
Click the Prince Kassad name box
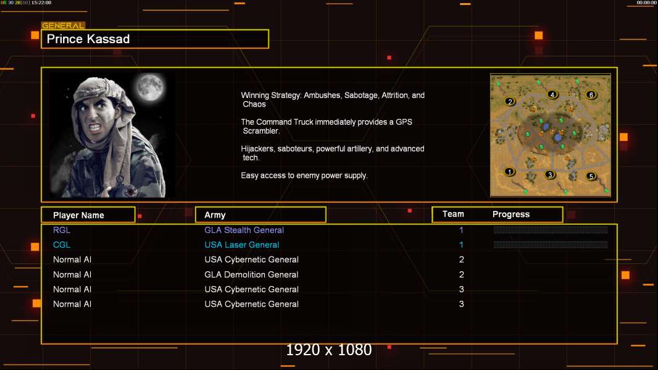(x=155, y=39)
